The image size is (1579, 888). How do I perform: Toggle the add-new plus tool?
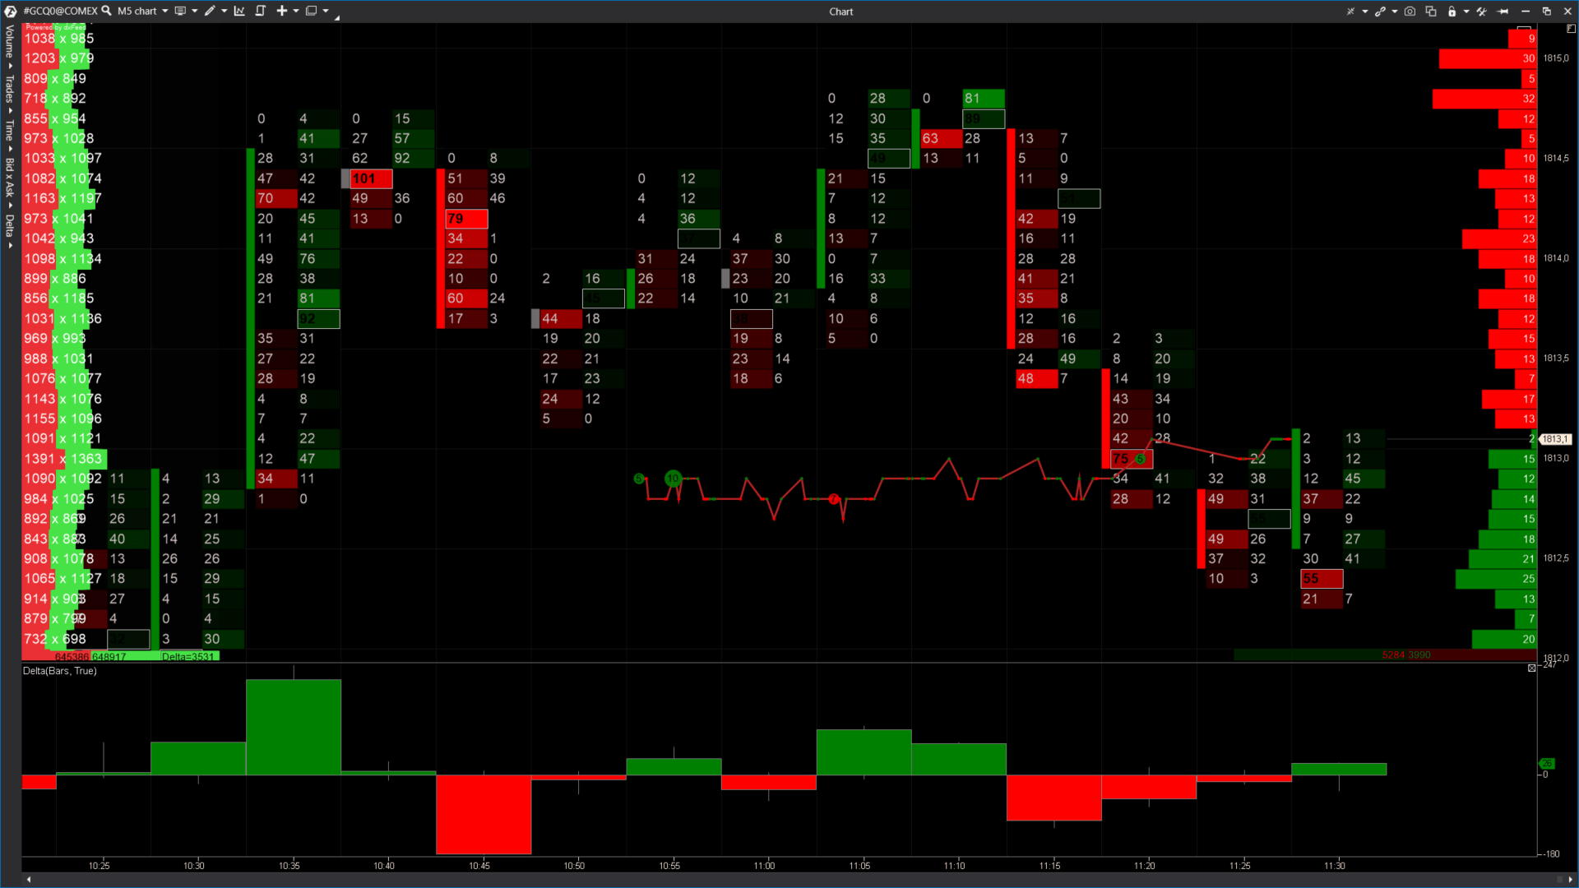[282, 11]
